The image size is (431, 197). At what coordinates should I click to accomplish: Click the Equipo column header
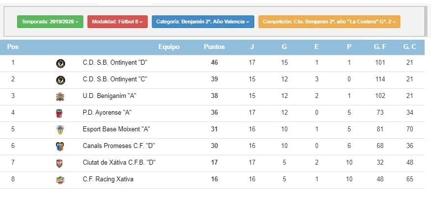[169, 47]
